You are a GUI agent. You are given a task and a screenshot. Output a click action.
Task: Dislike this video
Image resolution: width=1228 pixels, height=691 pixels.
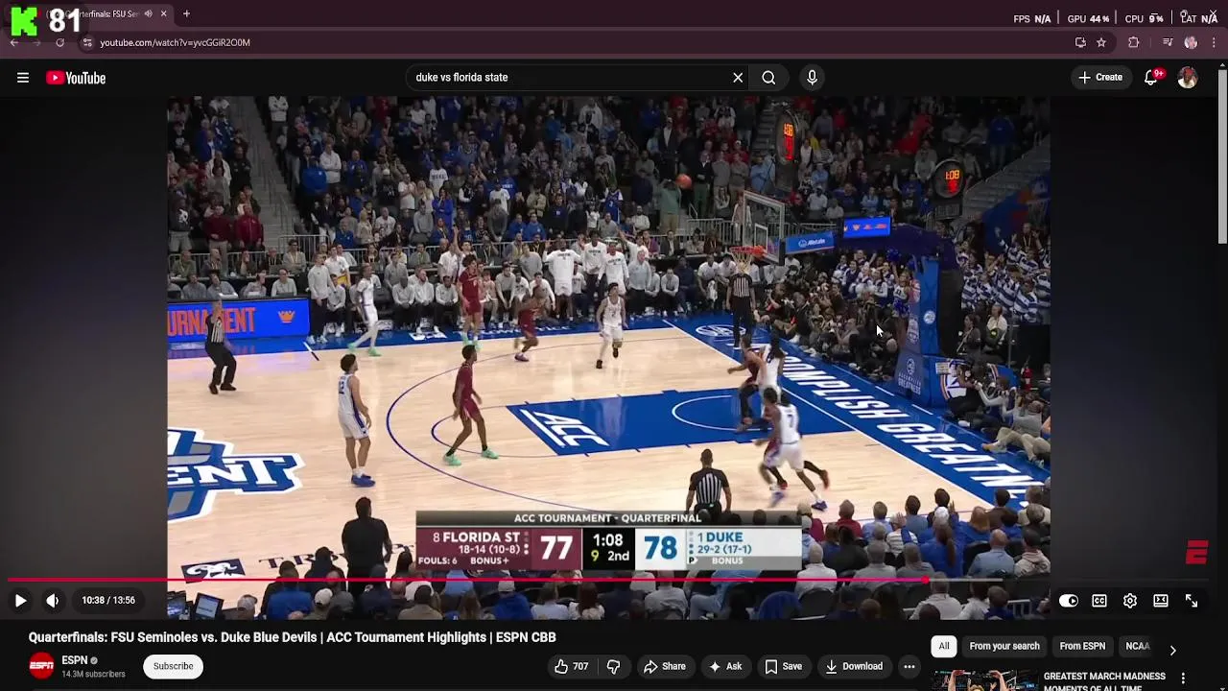coord(614,666)
